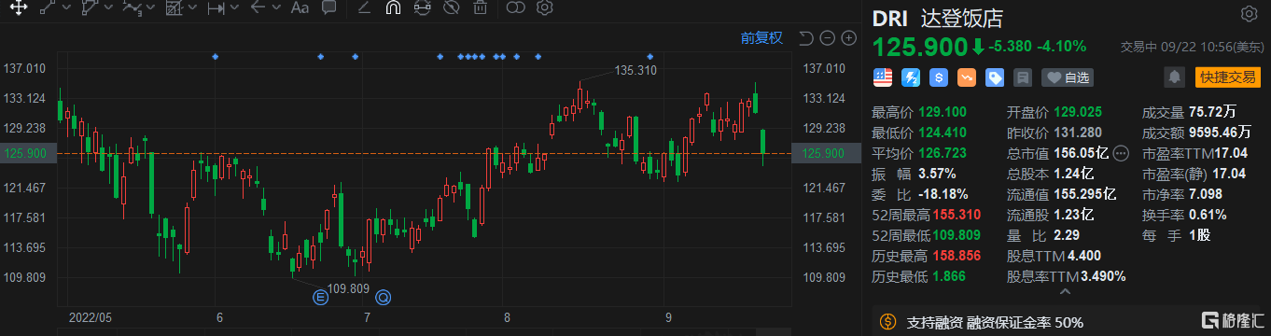Click the first blue diamond event marker

pos(216,57)
